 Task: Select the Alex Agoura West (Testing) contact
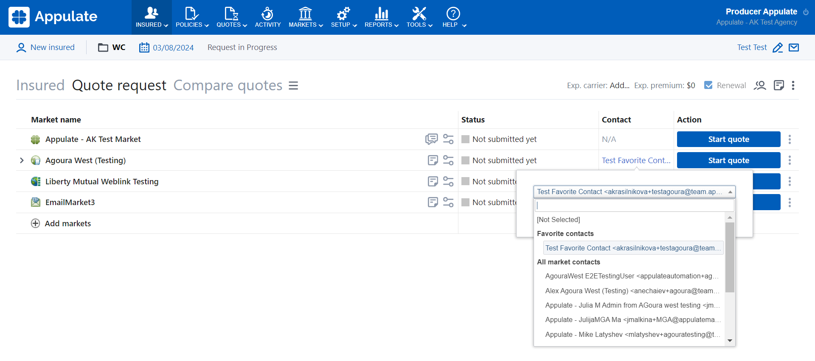click(x=632, y=291)
